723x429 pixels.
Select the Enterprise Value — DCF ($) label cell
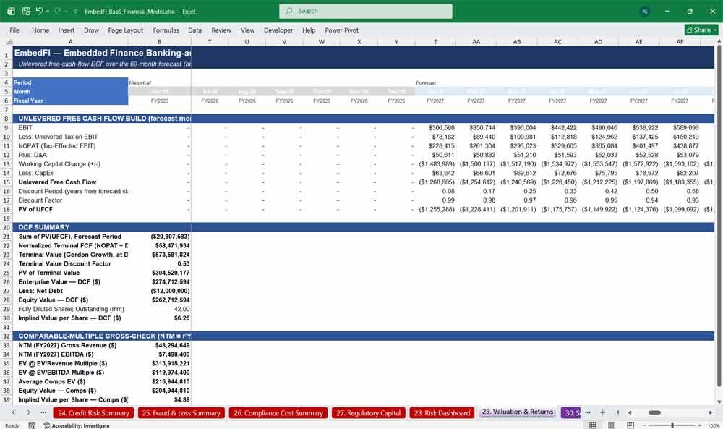pyautogui.click(x=70, y=282)
